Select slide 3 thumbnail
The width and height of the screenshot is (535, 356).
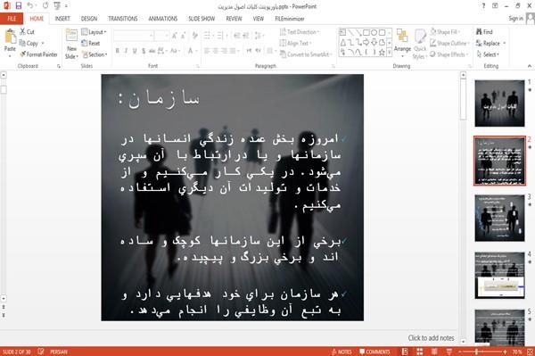pyautogui.click(x=499, y=218)
